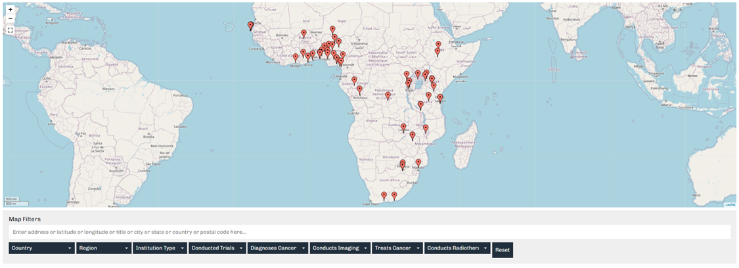Expand the Conducts Imaging filter
This screenshot has height=268, width=739.
tap(339, 248)
